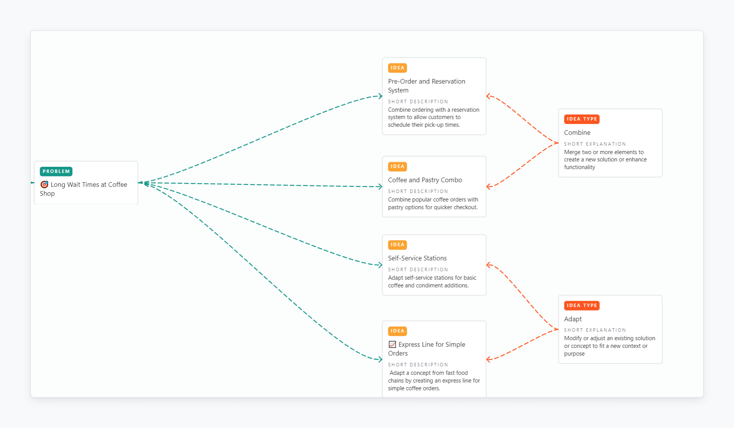Screen dimensions: 734x428
Task: Select the IDEA badge on Express Line card
Action: click(397, 331)
